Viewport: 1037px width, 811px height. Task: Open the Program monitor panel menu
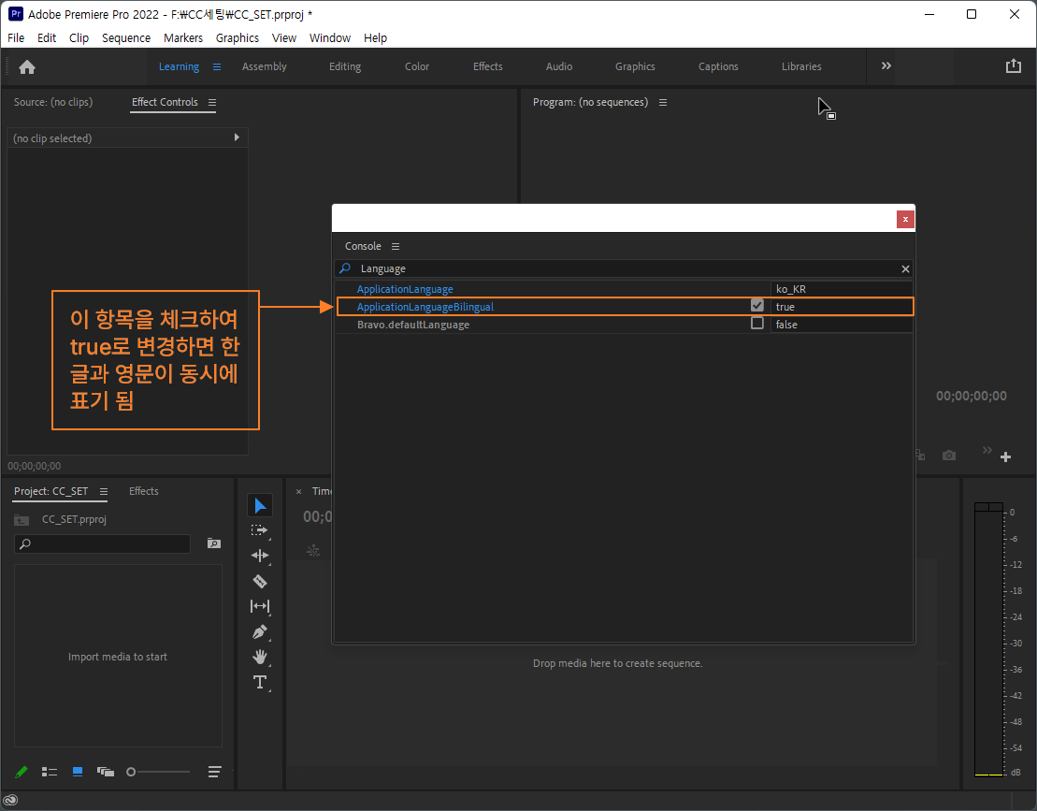[x=663, y=103]
